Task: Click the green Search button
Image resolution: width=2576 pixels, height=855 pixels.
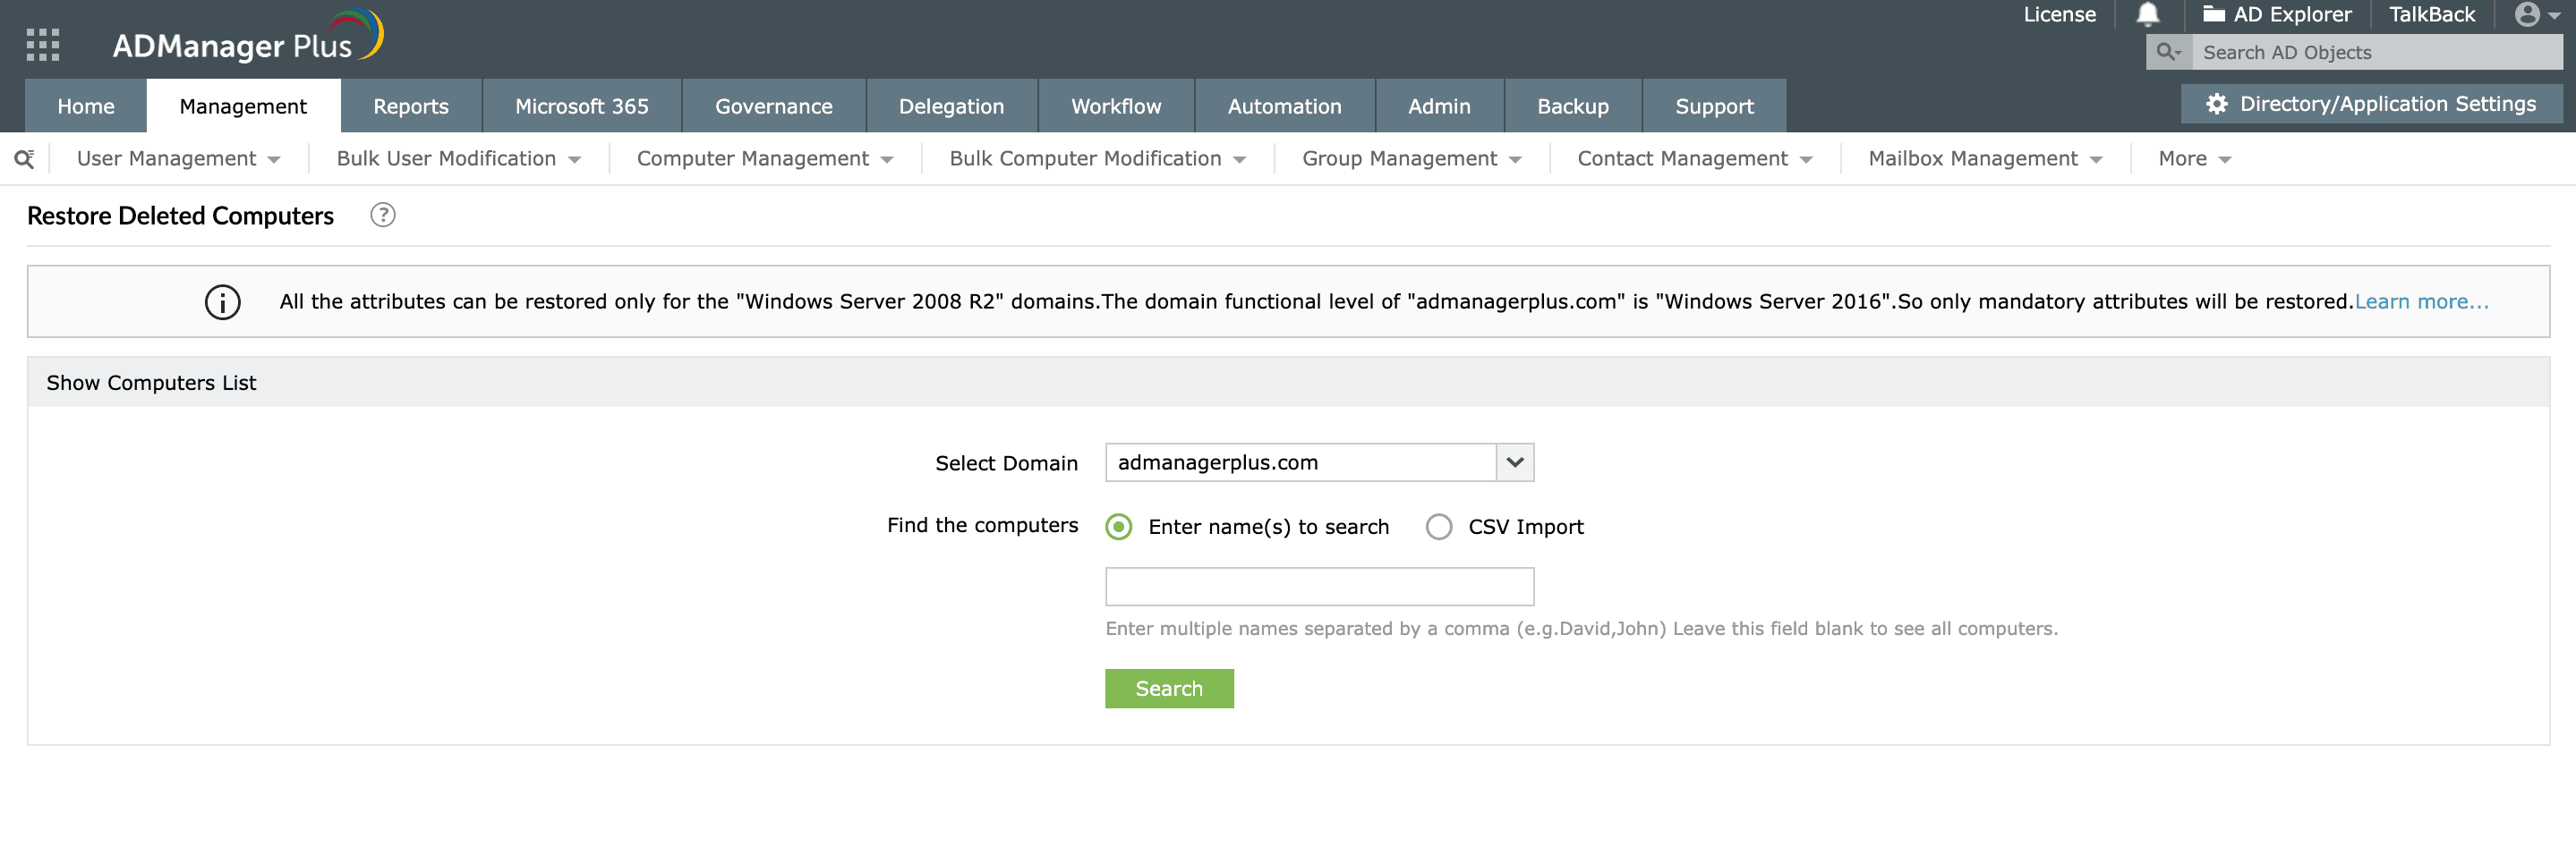Action: pyautogui.click(x=1169, y=690)
